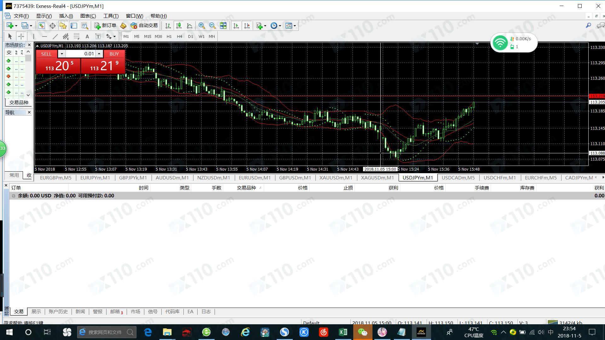Toggle the chart shift button
Screen dimensions: 605x340
(247, 26)
